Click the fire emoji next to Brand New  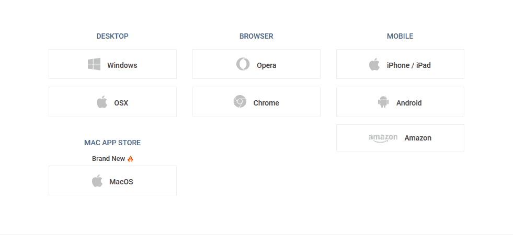[130, 159]
